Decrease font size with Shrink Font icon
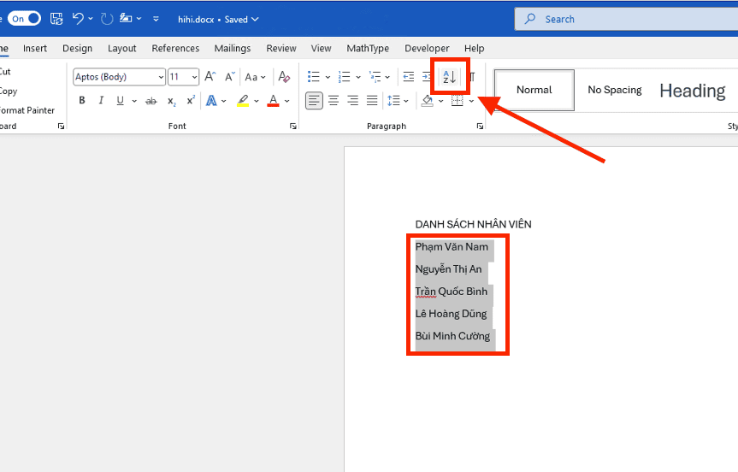This screenshot has height=472, width=738. coord(230,77)
